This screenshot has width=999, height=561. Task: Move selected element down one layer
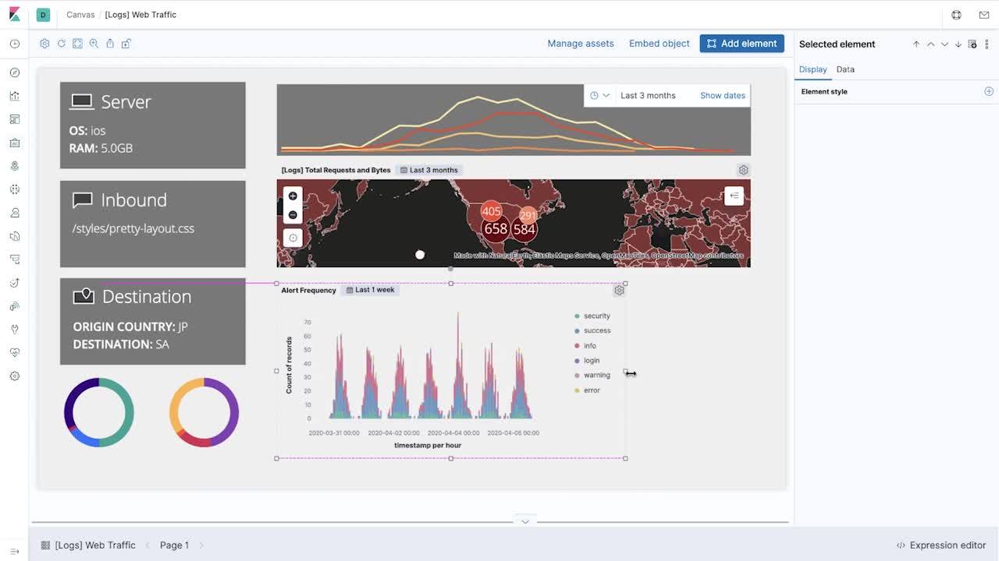[x=944, y=44]
